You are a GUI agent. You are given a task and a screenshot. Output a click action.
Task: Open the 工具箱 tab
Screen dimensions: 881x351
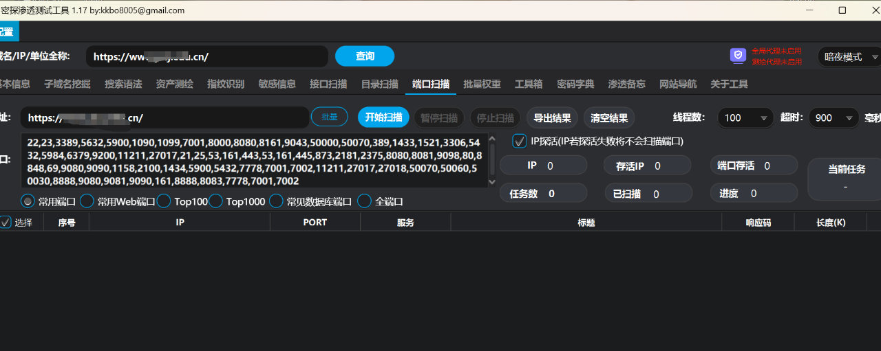point(529,84)
